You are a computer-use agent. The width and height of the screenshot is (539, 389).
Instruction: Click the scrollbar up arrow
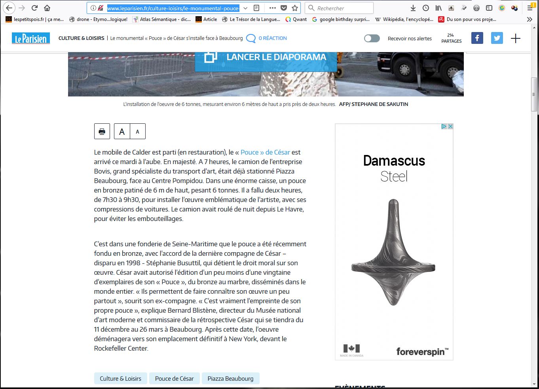click(534, 28)
